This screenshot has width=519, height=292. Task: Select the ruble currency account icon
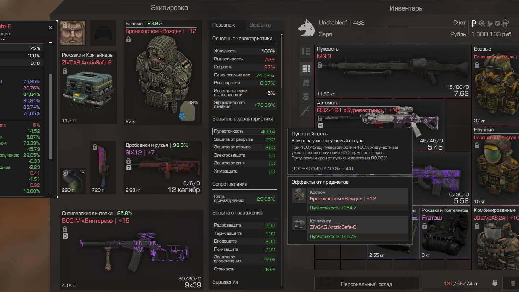(x=474, y=23)
